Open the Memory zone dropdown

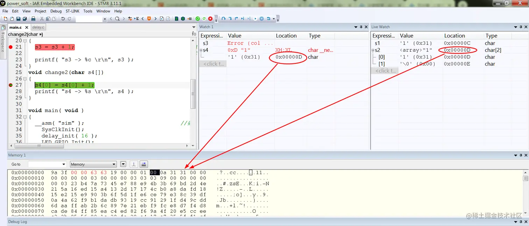coord(114,164)
